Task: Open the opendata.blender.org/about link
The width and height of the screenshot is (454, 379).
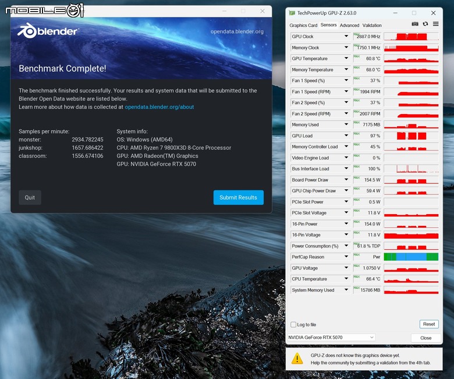Action: 159,107
